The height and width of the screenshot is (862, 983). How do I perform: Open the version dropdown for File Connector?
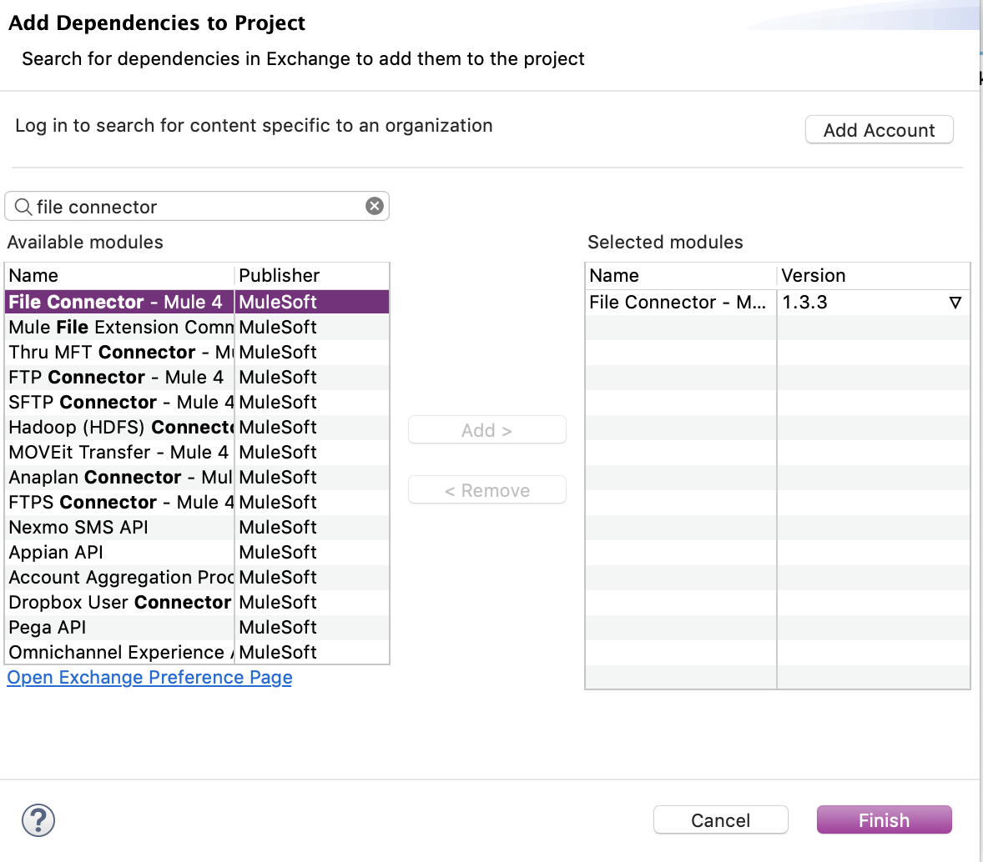pos(955,303)
